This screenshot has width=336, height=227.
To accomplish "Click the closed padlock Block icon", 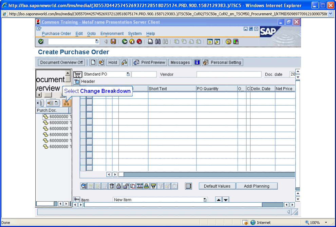I will coord(118,186).
